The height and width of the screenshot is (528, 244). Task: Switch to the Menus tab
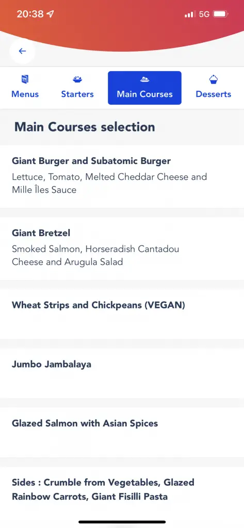point(25,88)
